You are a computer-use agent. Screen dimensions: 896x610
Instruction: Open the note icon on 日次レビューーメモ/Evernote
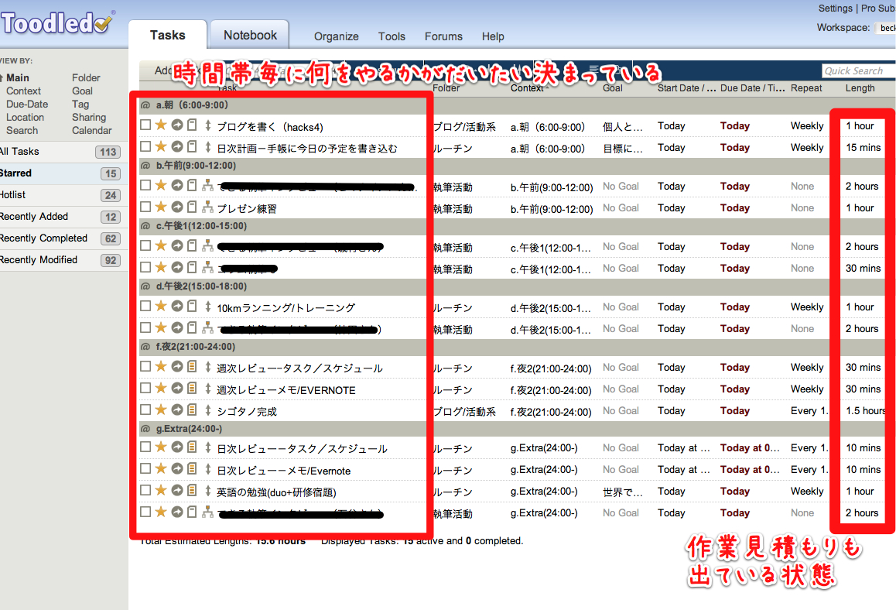(192, 469)
